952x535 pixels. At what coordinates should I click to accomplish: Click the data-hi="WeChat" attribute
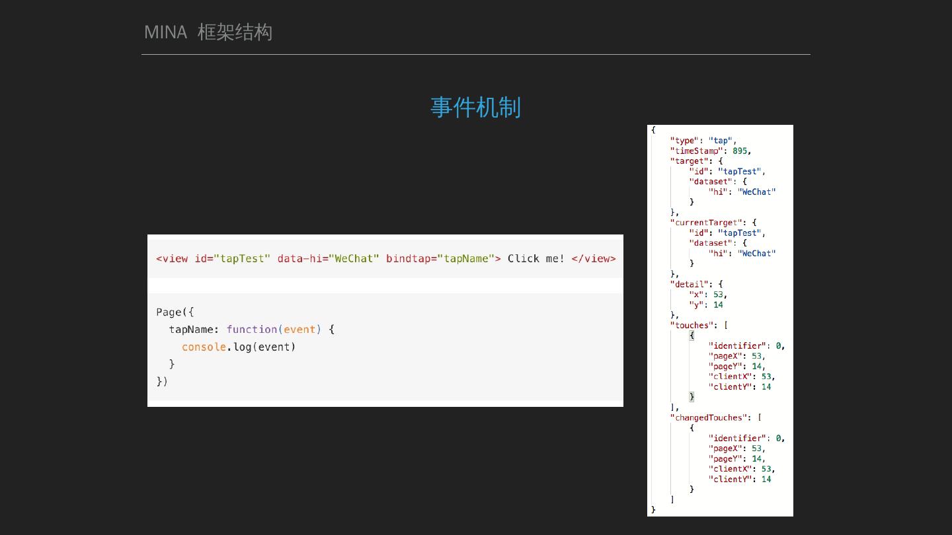tap(328, 258)
